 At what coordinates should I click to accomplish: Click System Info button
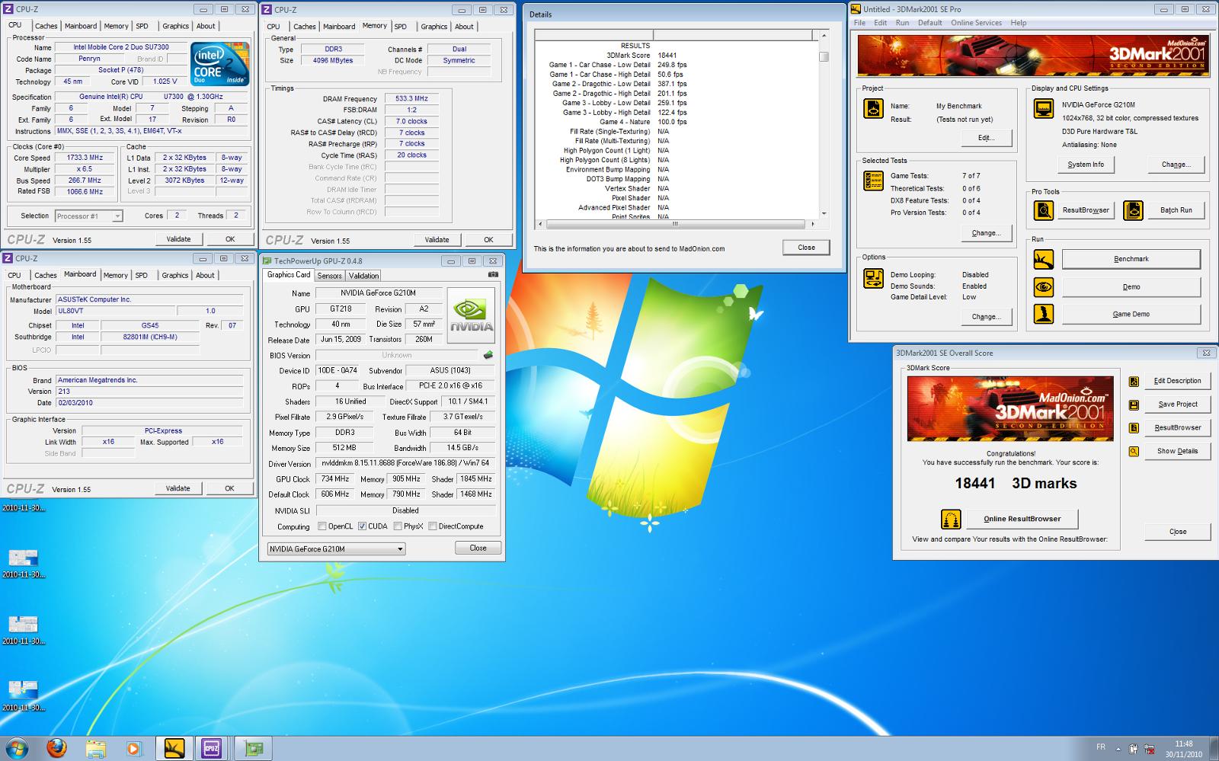pyautogui.click(x=1086, y=165)
